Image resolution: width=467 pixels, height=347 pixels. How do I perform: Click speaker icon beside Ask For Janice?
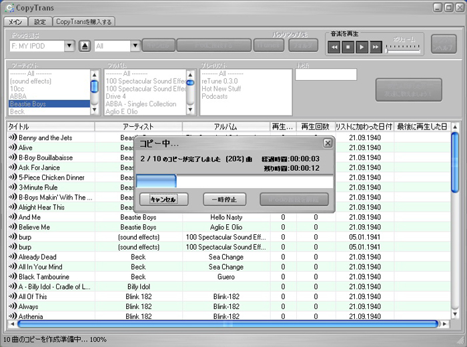(x=13, y=167)
